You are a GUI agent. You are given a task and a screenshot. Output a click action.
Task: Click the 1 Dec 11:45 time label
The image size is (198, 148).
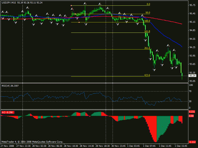tap(165, 146)
